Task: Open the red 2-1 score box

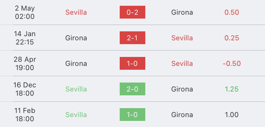Action: coord(132,38)
